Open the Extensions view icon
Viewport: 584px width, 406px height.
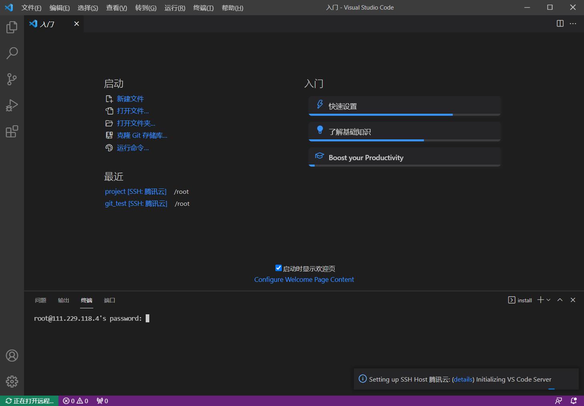point(12,131)
